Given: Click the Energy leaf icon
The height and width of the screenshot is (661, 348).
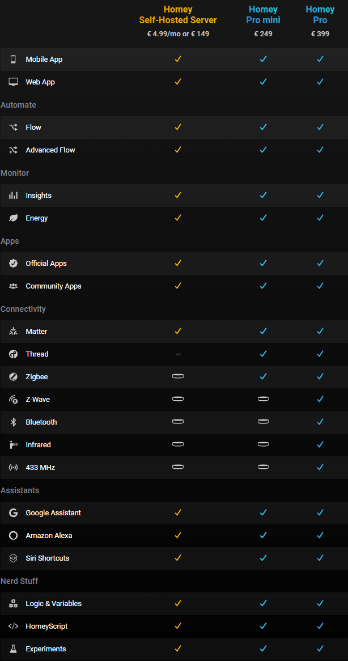Looking at the screenshot, I should [x=13, y=218].
